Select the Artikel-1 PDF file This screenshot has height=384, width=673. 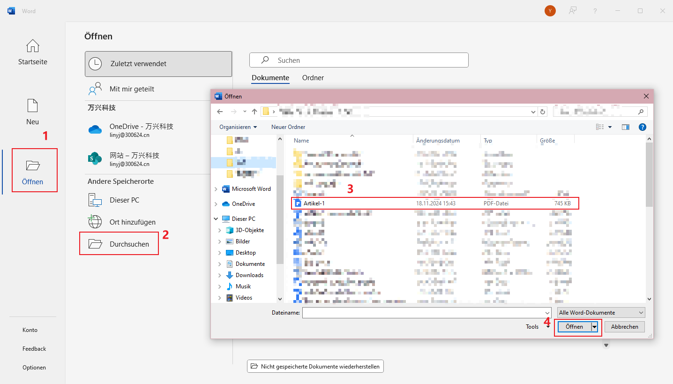[435, 203]
